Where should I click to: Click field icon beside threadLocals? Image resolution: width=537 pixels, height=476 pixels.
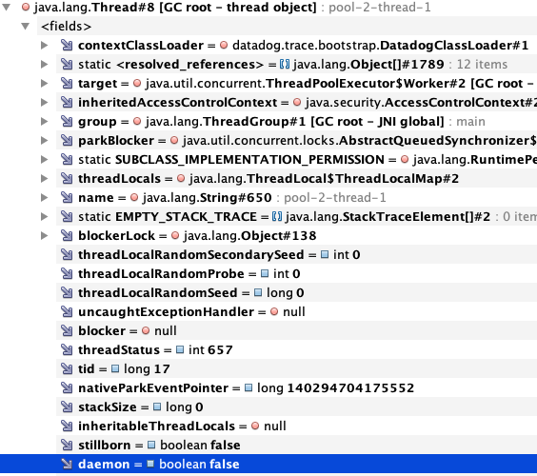pyautogui.click(x=67, y=178)
